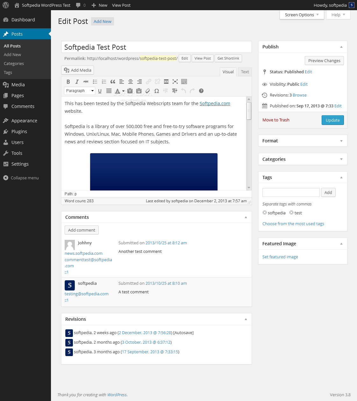
Task: Click the tag name input field
Action: coord(291,192)
